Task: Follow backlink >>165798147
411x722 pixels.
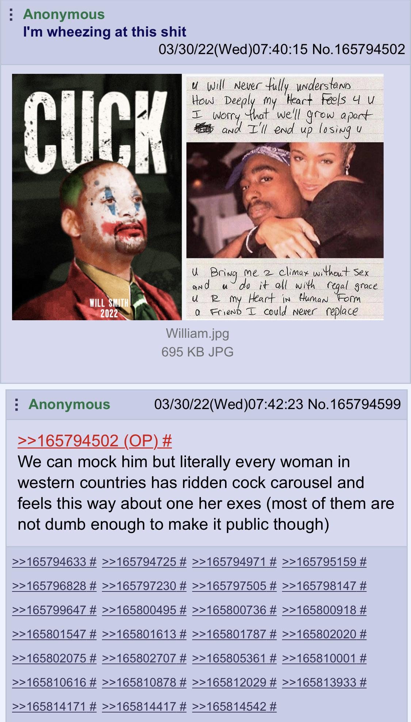Action: tap(324, 585)
